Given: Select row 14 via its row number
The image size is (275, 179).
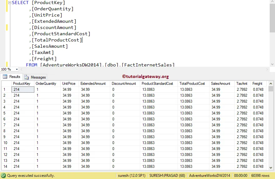Looking at the screenshot, I should tap(7, 167).
